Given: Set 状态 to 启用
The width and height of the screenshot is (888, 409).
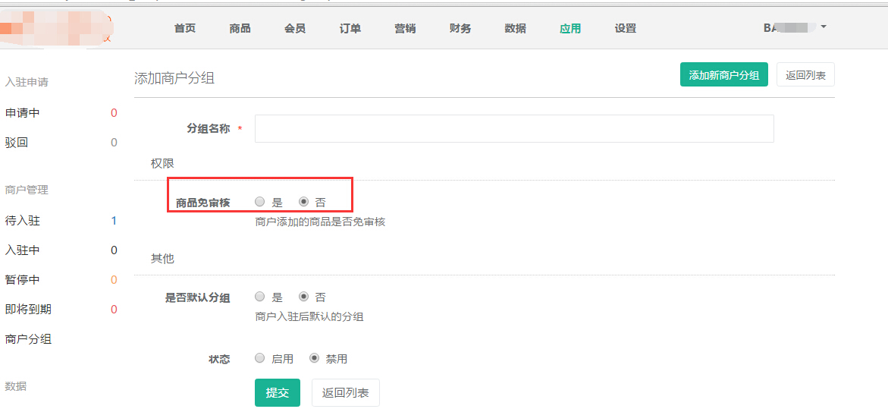Looking at the screenshot, I should click(260, 358).
